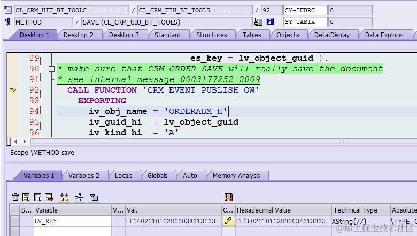Viewport: 417px width, 236px height.
Task: Click the SAVE (CL_CRM_UIU_BT_TOOLS) field
Action: pyautogui.click(x=167, y=22)
